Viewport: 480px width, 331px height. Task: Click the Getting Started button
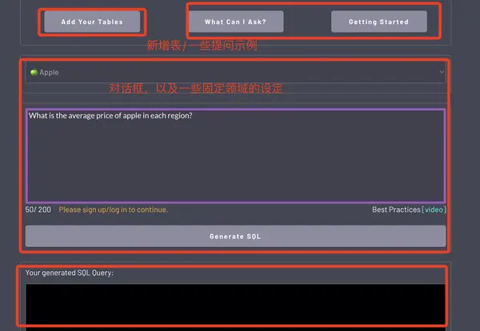point(379,22)
